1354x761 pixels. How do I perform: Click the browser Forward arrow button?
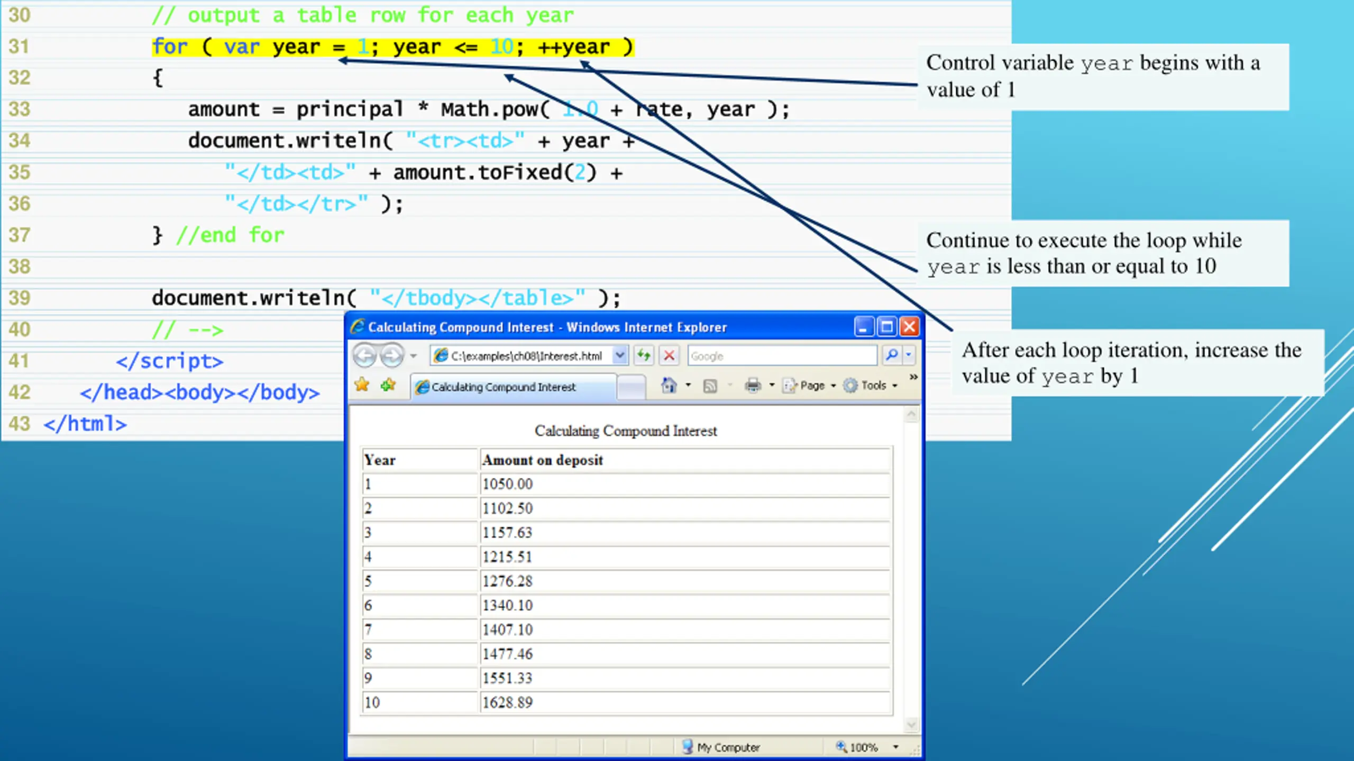pyautogui.click(x=392, y=356)
